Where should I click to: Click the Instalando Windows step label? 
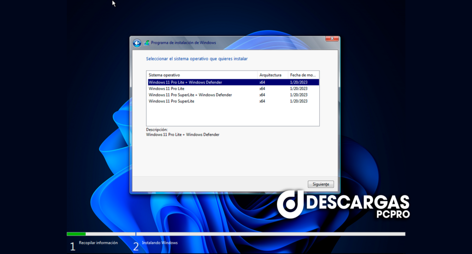pos(159,243)
